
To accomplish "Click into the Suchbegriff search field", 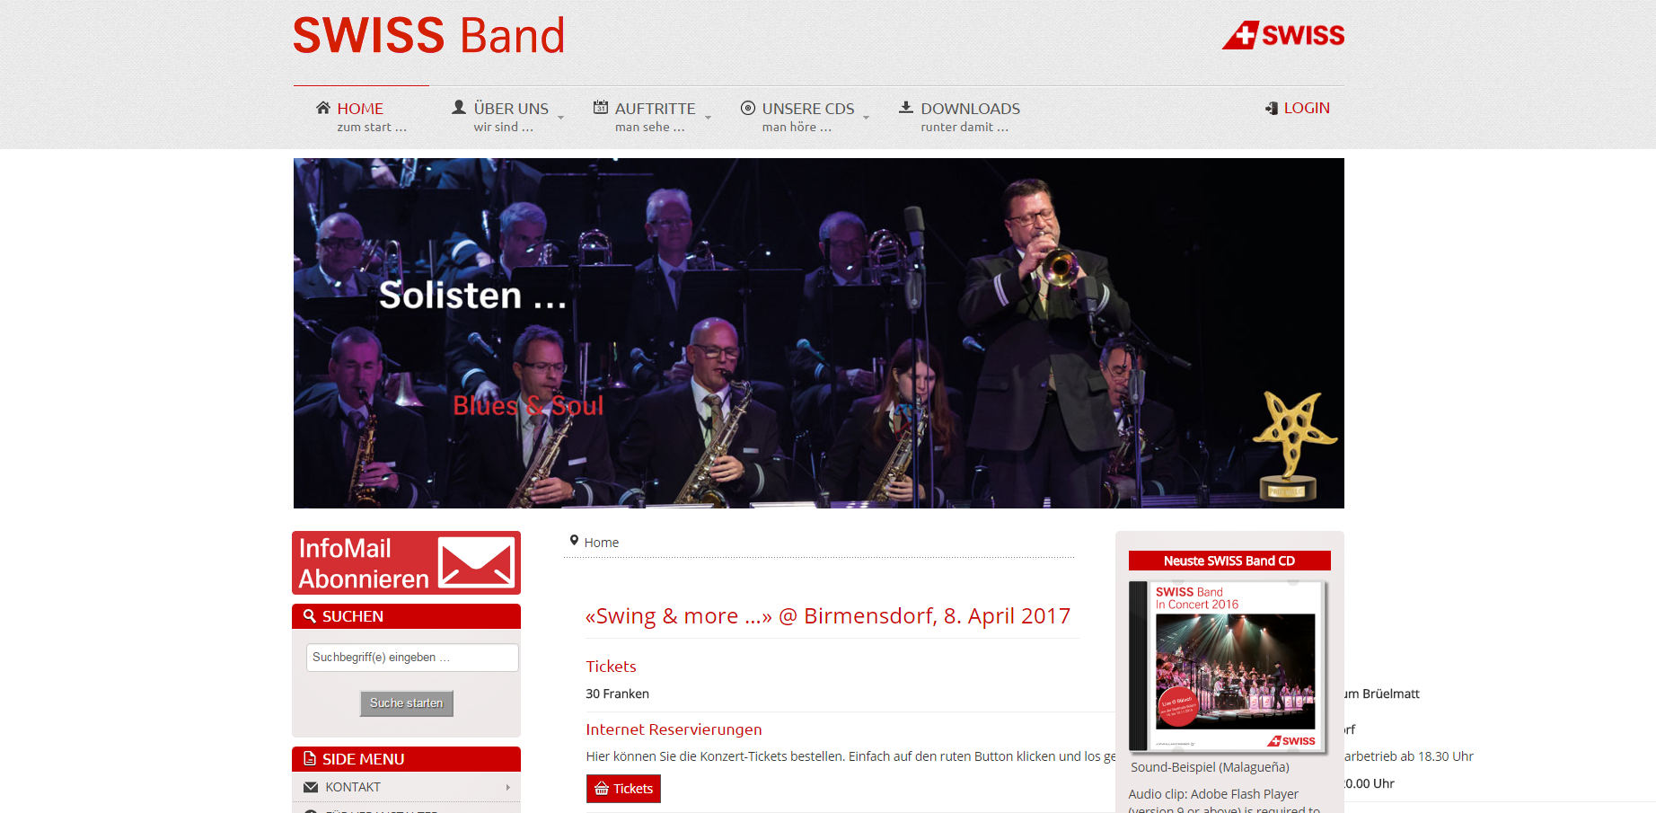I will [x=412, y=658].
